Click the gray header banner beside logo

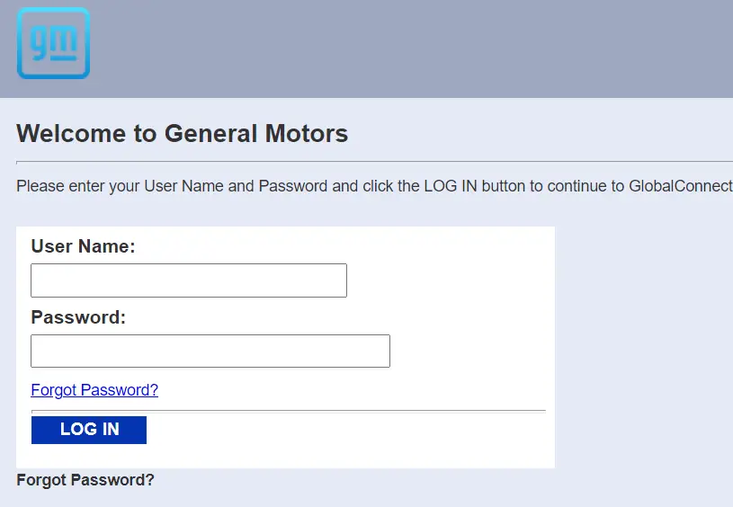point(405,49)
